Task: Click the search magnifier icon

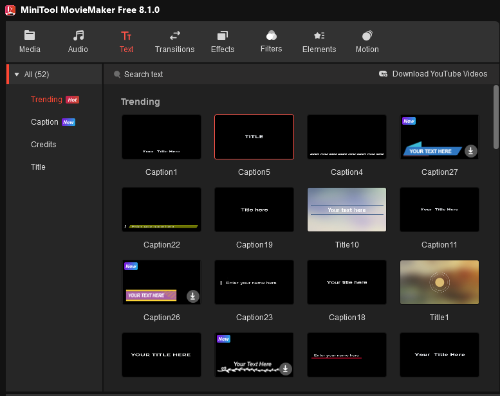Action: 117,74
